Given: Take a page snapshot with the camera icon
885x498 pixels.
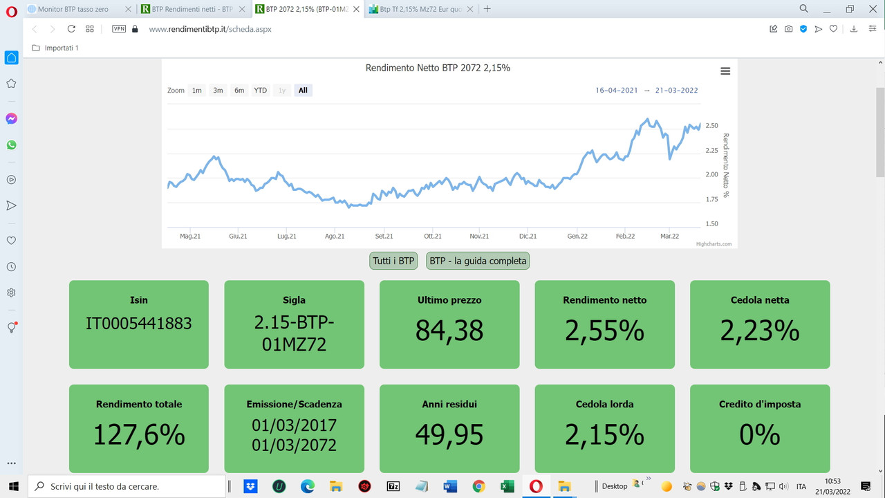Looking at the screenshot, I should [x=788, y=29].
